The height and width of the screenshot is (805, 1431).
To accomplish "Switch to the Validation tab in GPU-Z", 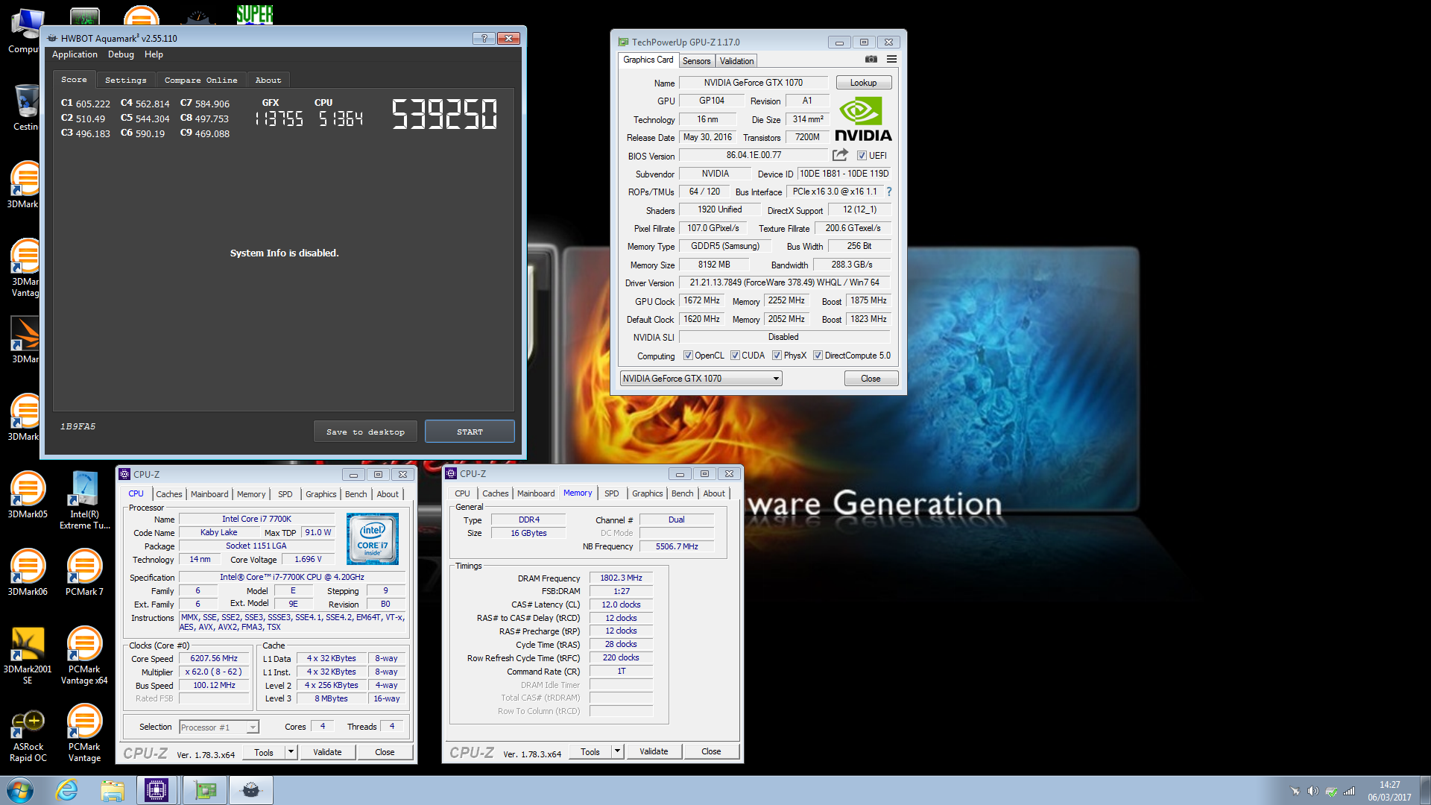I will coord(736,61).
